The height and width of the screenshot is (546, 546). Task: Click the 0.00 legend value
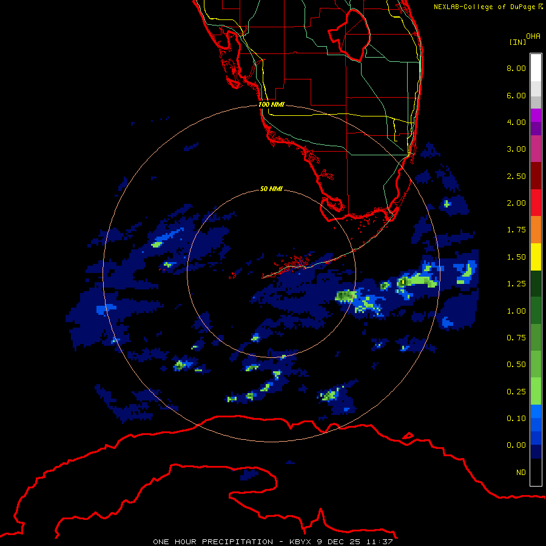[x=516, y=445]
